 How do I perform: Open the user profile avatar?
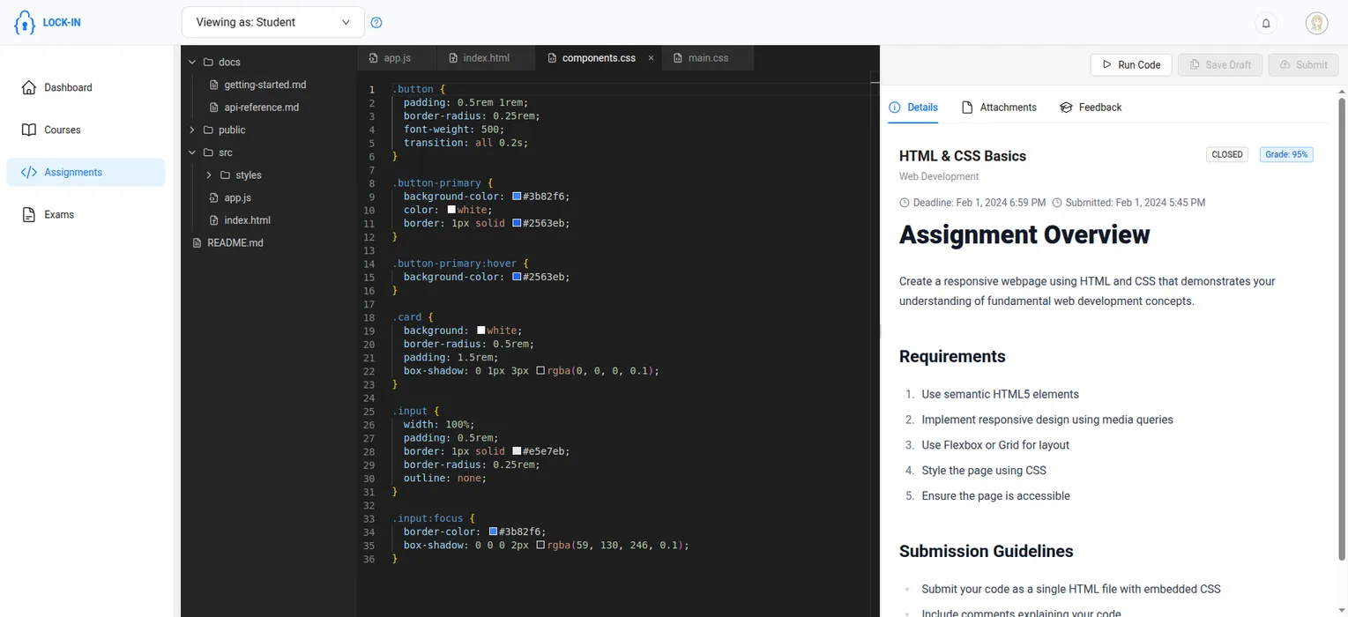pyautogui.click(x=1316, y=23)
